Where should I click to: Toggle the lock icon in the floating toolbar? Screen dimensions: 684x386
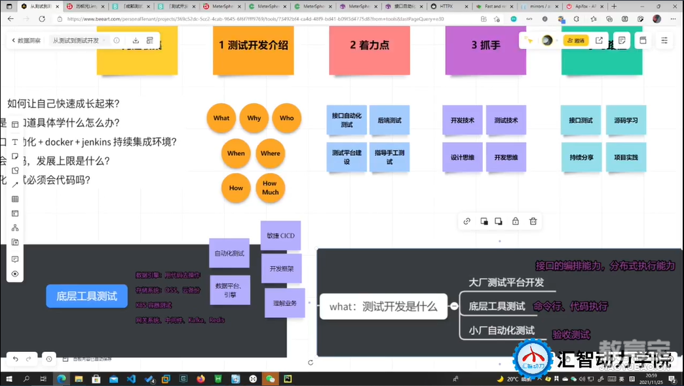point(516,221)
